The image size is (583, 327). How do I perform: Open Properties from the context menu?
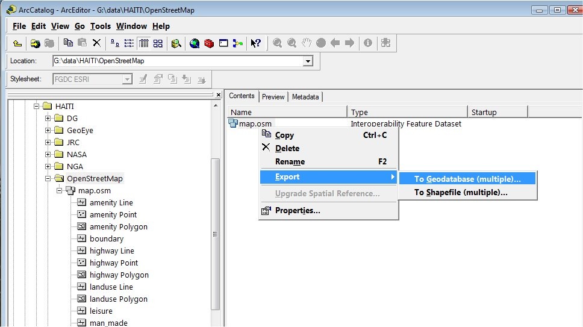pyautogui.click(x=329, y=210)
